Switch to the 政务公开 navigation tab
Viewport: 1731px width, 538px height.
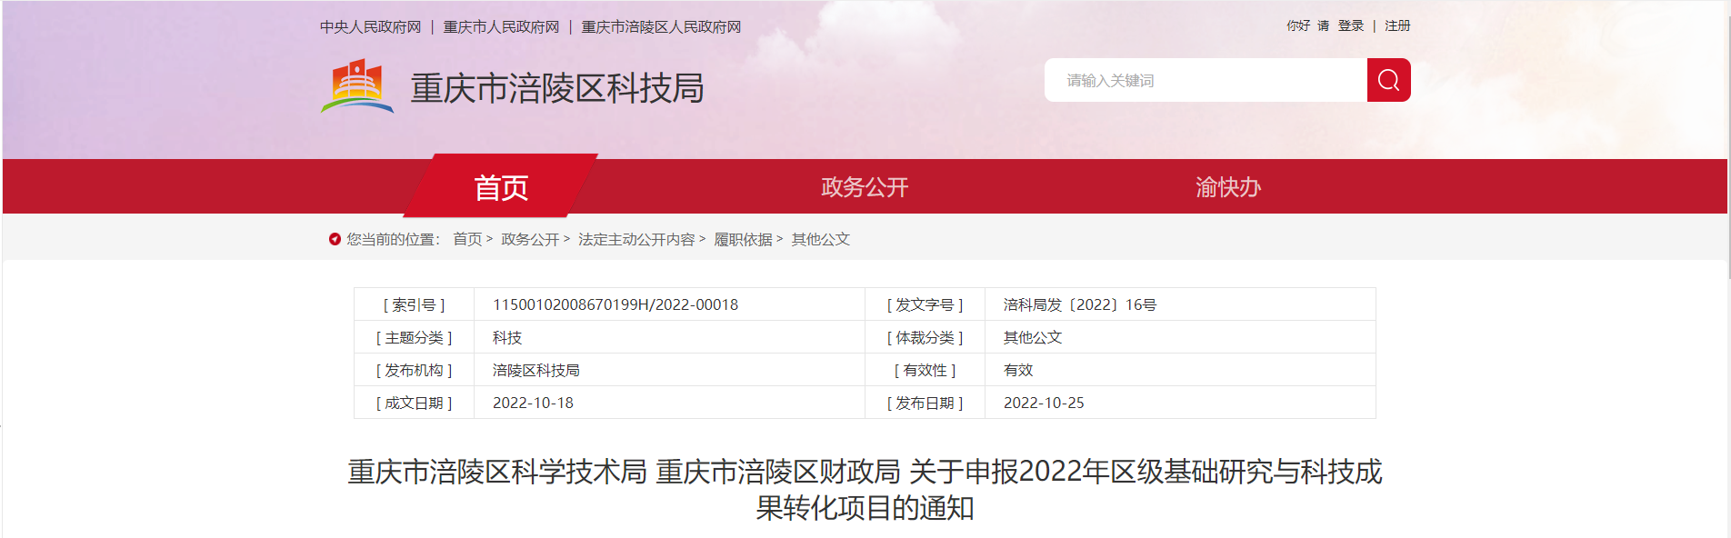(865, 187)
